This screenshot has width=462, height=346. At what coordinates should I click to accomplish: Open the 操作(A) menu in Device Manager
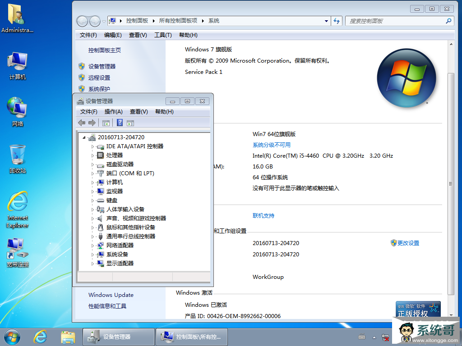[113, 112]
